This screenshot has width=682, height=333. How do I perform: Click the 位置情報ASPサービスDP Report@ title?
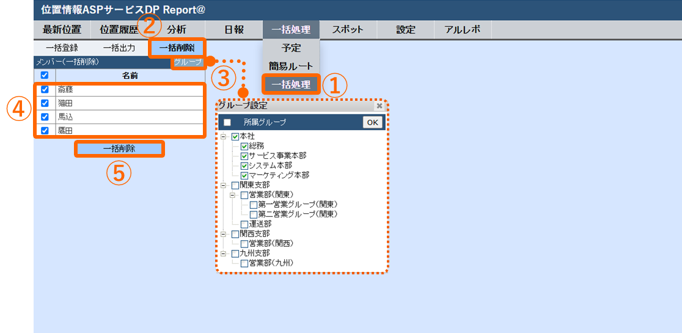123,10
